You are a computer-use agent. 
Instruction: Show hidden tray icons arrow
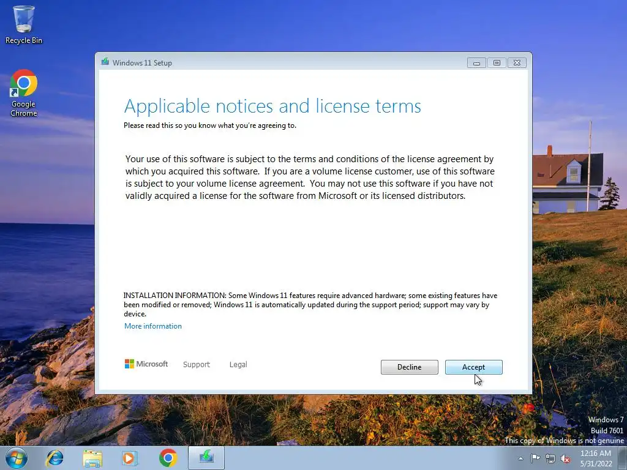click(520, 458)
